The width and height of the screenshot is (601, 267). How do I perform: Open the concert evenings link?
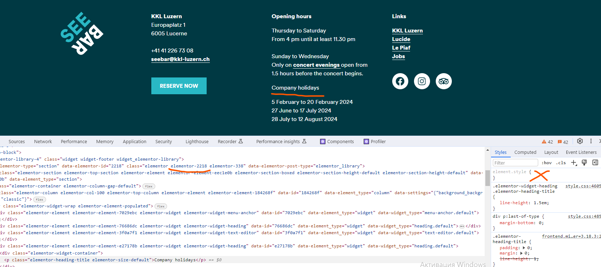(x=316, y=65)
